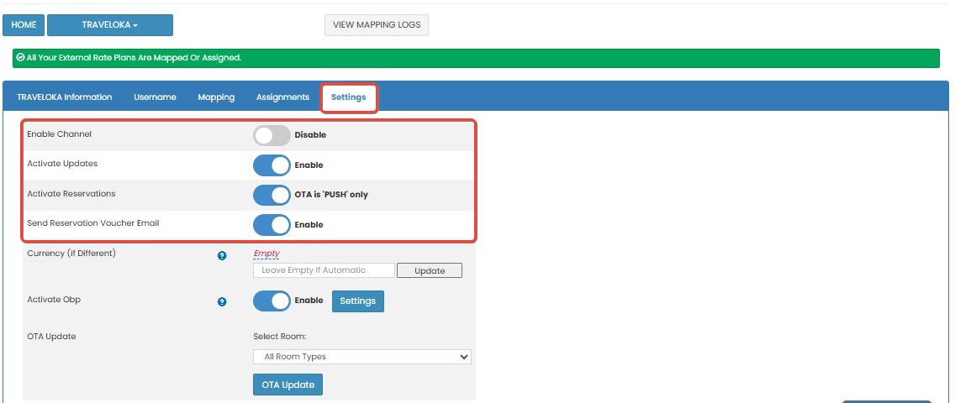Select the Settings tab
955x403 pixels.
pos(349,97)
